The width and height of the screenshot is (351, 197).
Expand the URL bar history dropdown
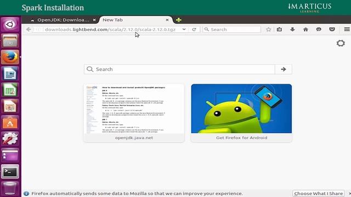point(184,30)
